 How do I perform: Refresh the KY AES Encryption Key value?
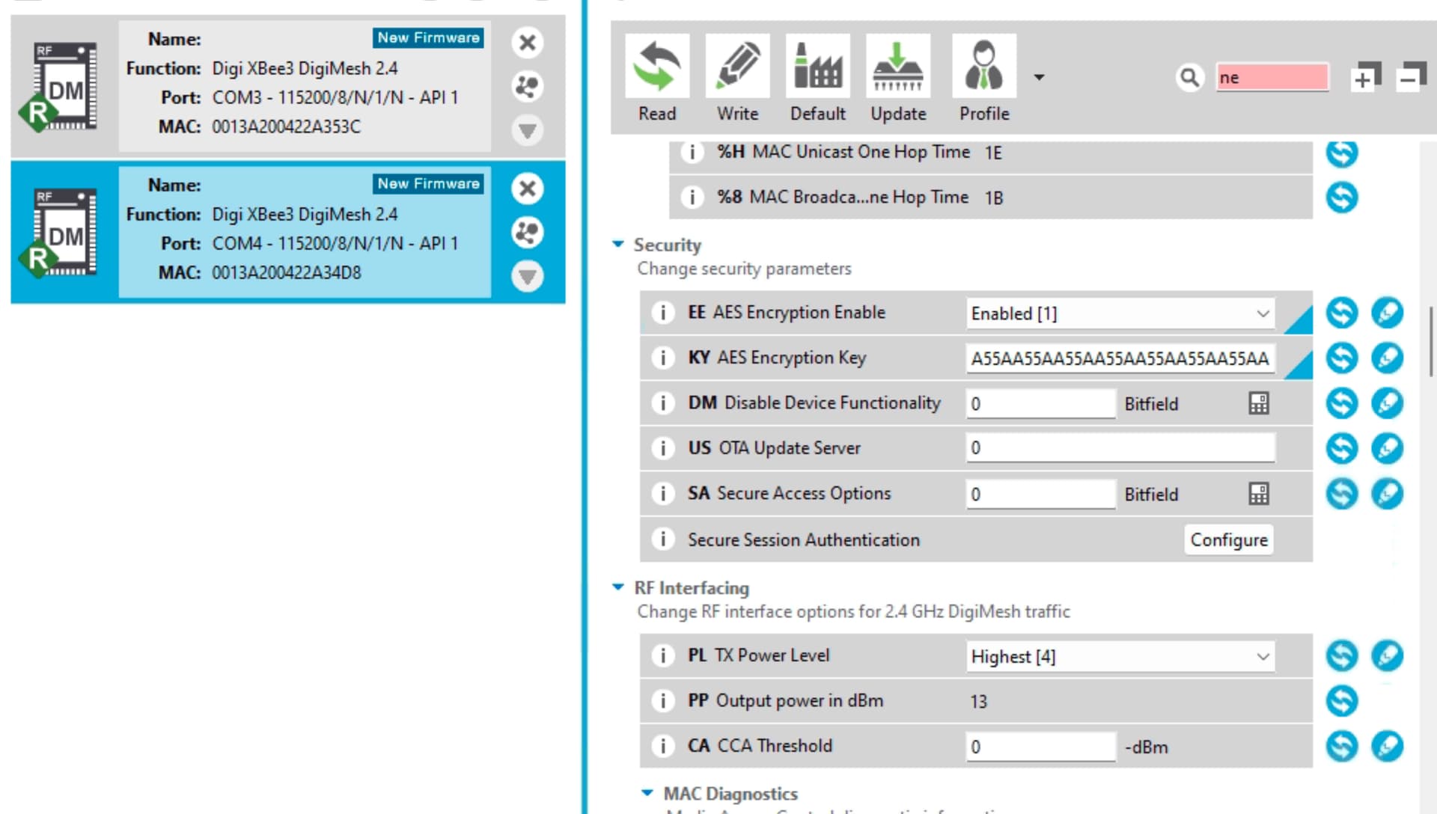[x=1341, y=358]
